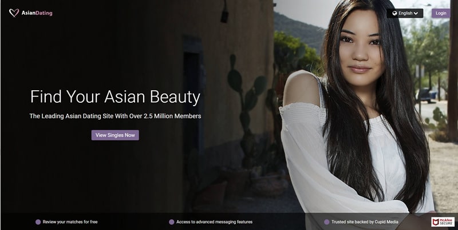This screenshot has height=230, width=458.
Task: Click the 2.5 Million Members subheading
Action: tap(115, 116)
